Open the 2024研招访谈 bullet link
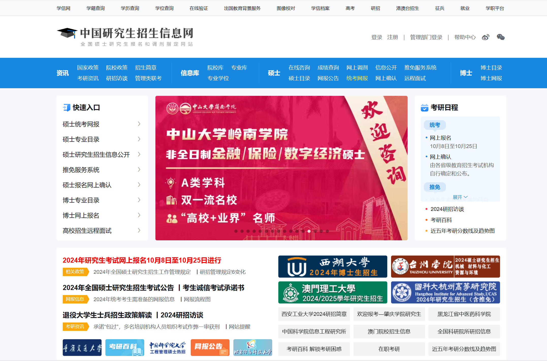 pos(447,209)
